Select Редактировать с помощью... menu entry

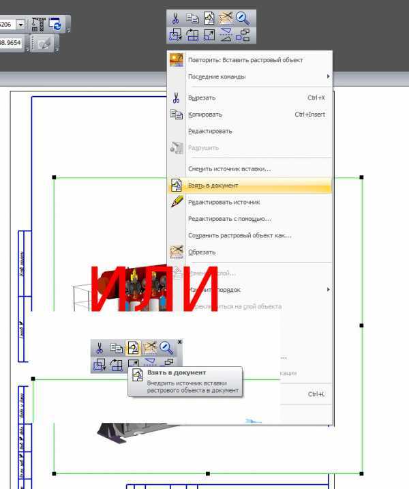[249, 219]
